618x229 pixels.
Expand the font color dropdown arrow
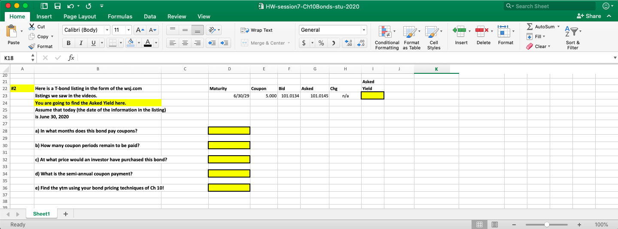tap(156, 43)
